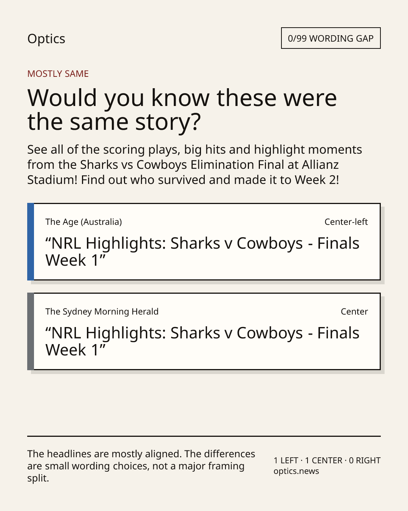The image size is (408, 511).
Task: Click the Center-left bias label
Action: [x=346, y=222]
